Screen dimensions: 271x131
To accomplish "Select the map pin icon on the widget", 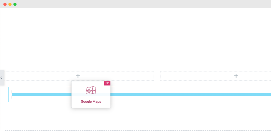I will pos(91,90).
